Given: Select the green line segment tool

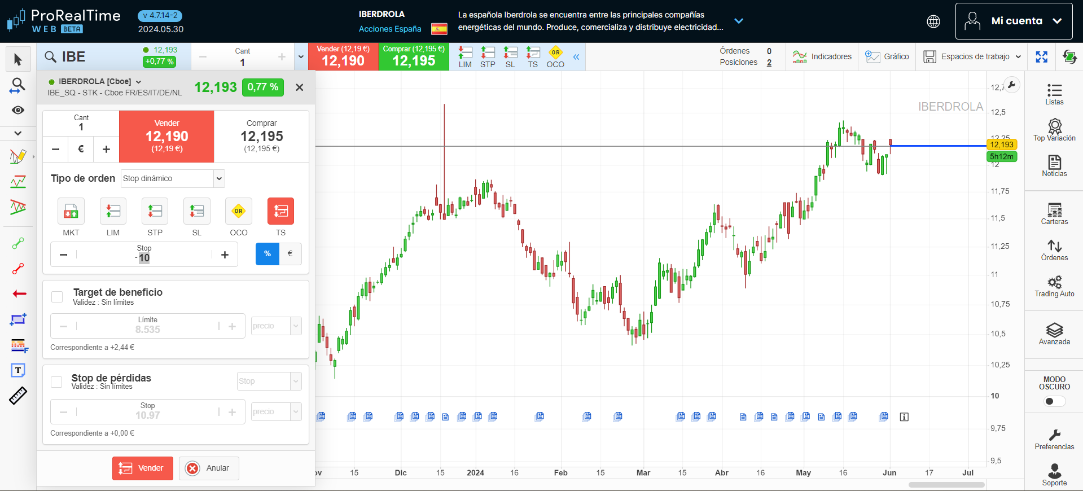Looking at the screenshot, I should [x=18, y=243].
